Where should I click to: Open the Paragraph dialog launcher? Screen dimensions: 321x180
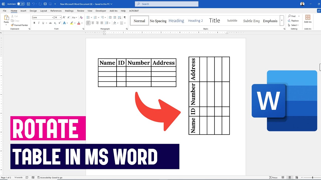coord(127,29)
